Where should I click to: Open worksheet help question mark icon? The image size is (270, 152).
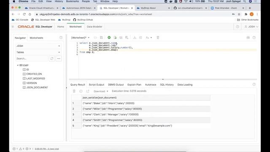(x=254, y=38)
